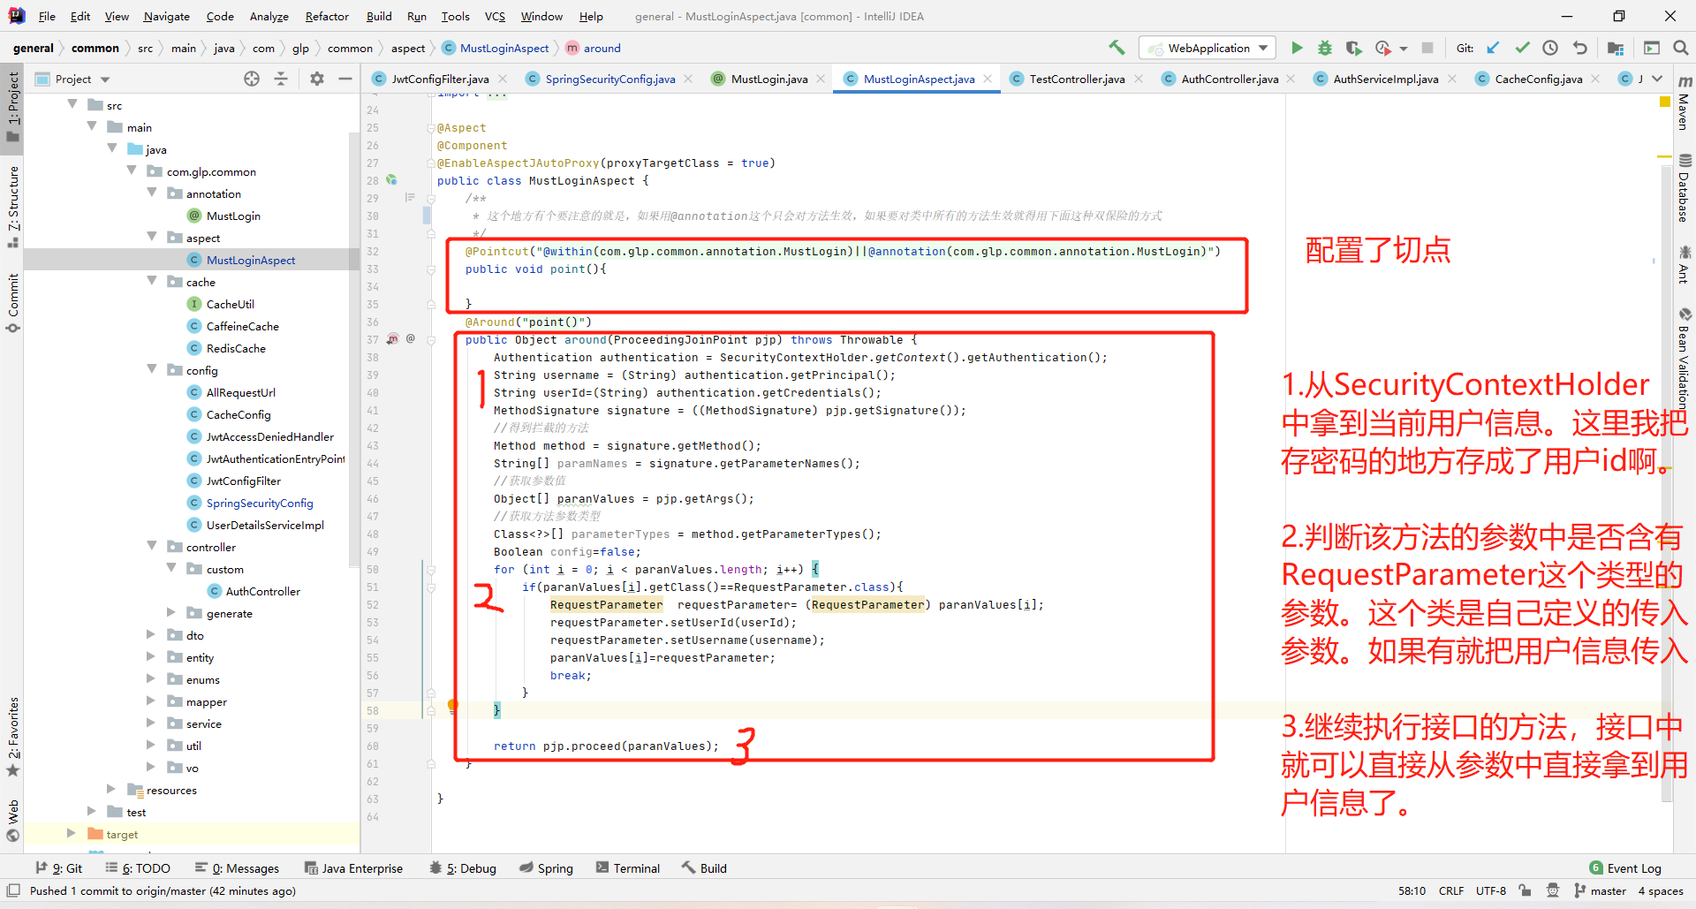The width and height of the screenshot is (1696, 909).
Task: Commit changes with the green checkmark icon
Action: click(1522, 48)
